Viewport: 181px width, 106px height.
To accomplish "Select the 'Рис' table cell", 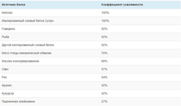I will [4, 77].
